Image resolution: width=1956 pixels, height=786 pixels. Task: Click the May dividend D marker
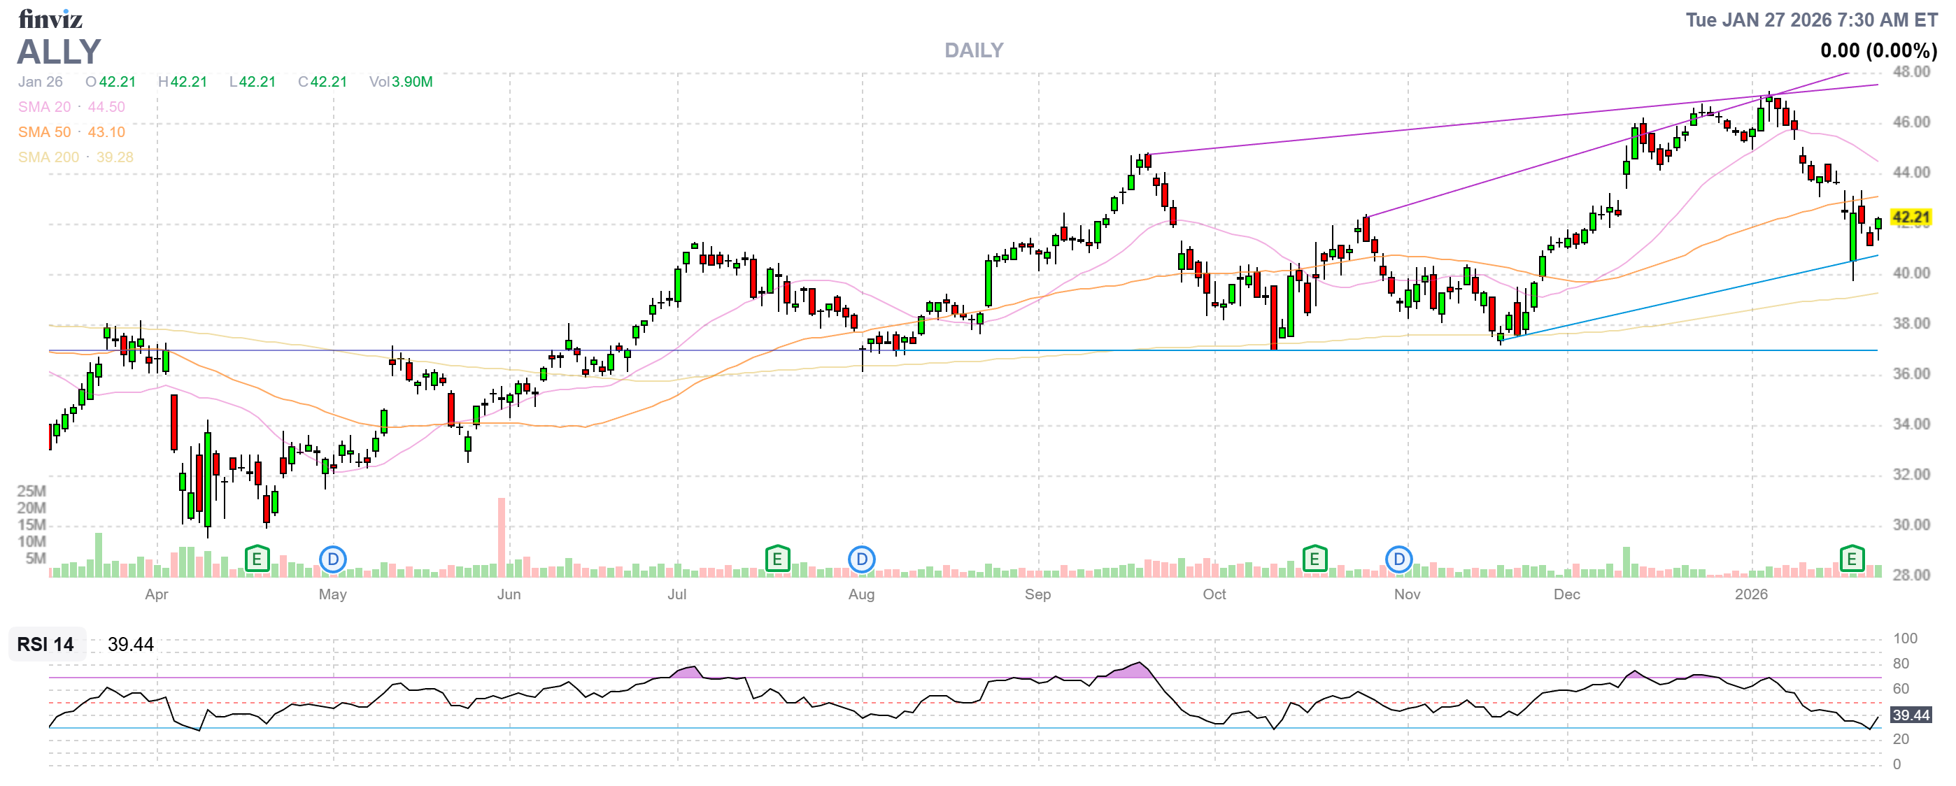point(332,559)
